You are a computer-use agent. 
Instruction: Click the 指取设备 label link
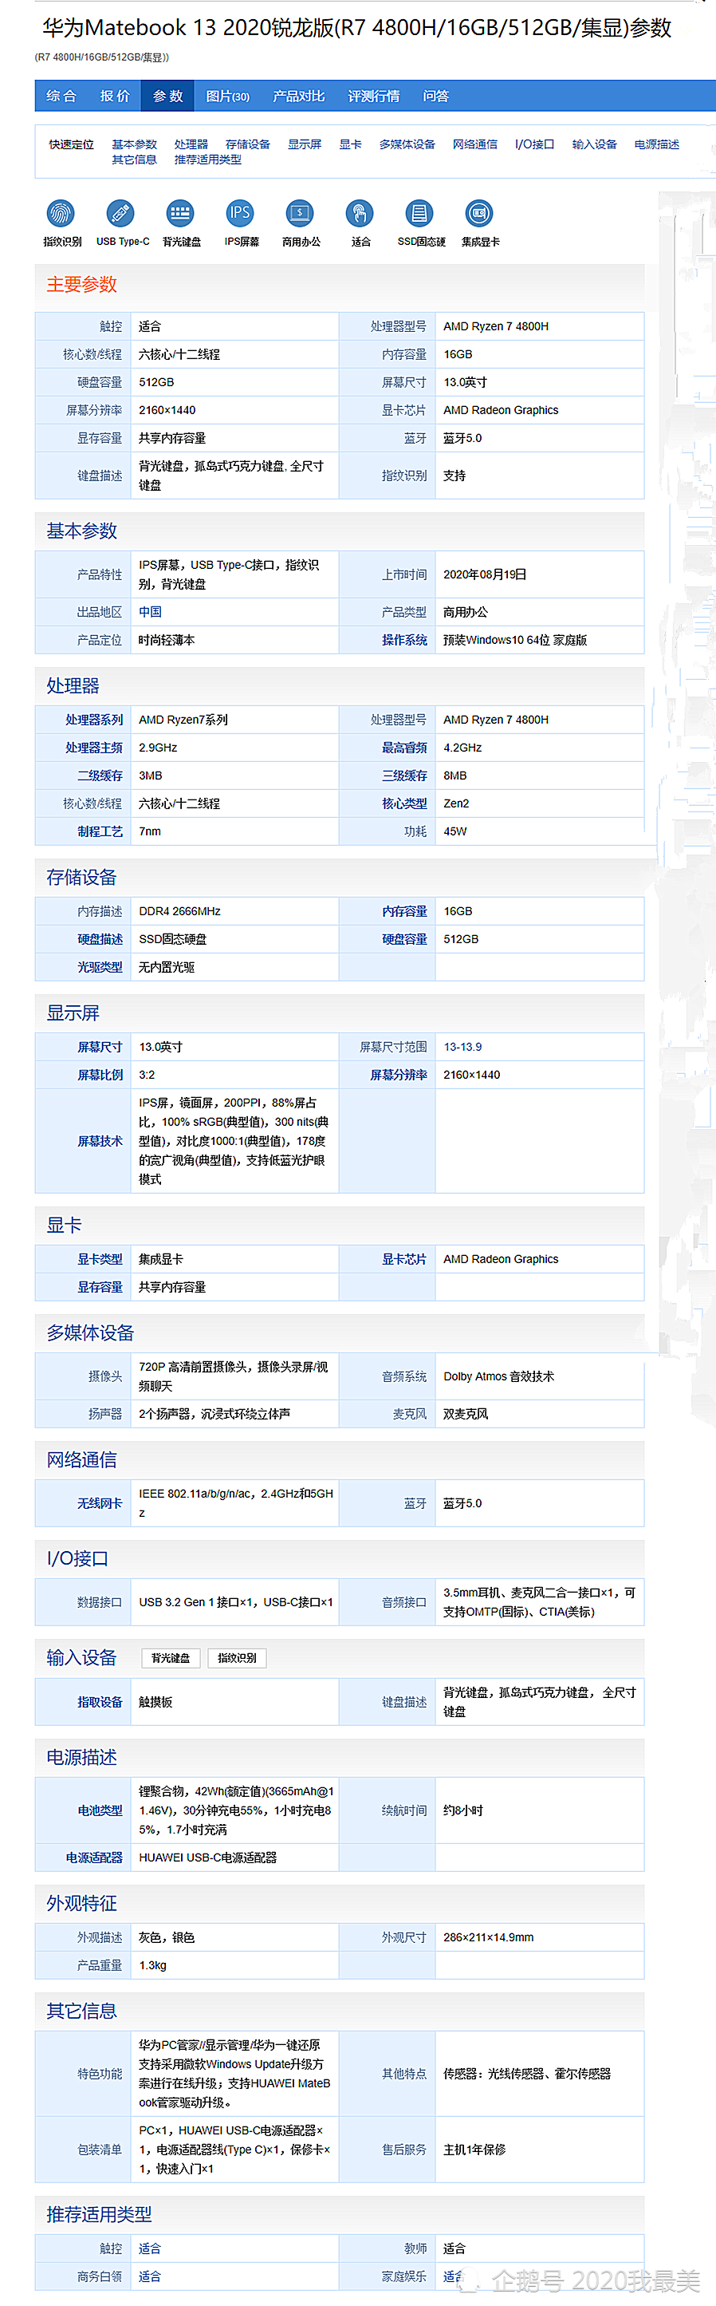pyautogui.click(x=100, y=1703)
